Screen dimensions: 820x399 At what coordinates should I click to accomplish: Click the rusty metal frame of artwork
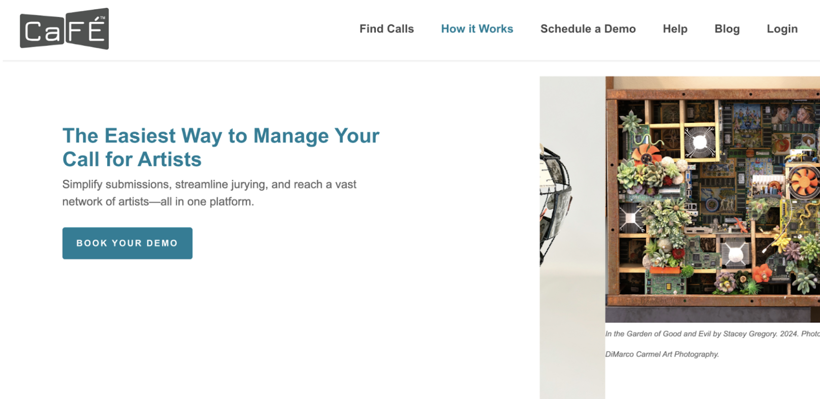click(713, 94)
